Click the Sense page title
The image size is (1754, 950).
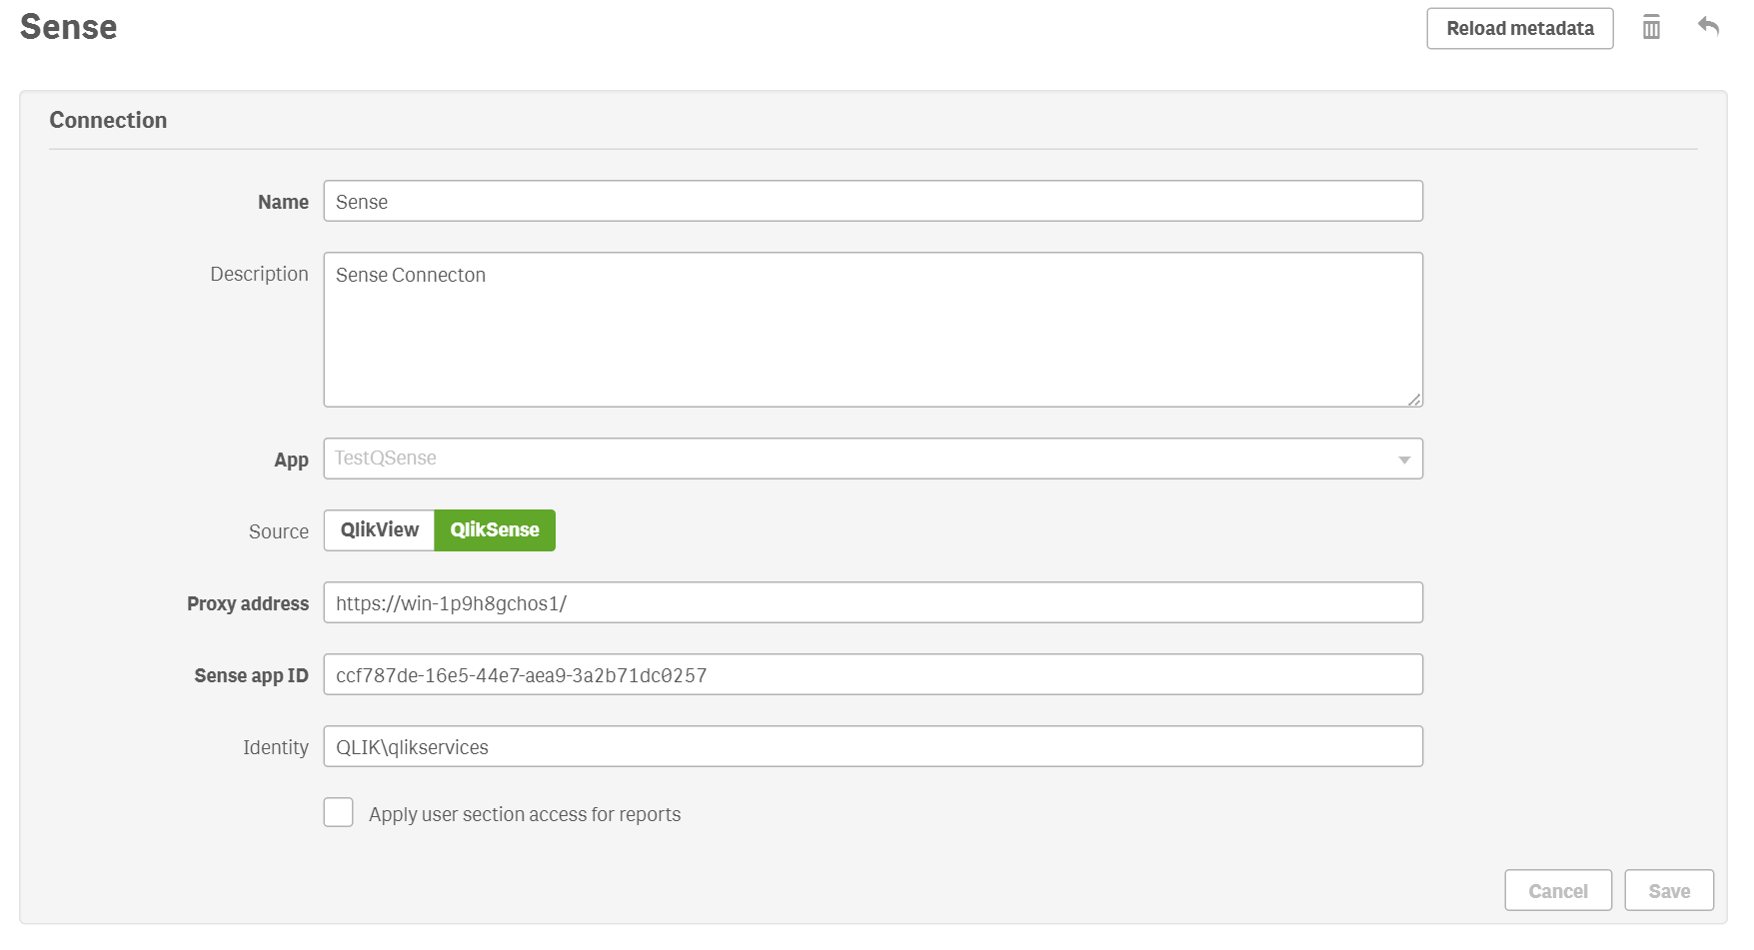click(x=68, y=27)
